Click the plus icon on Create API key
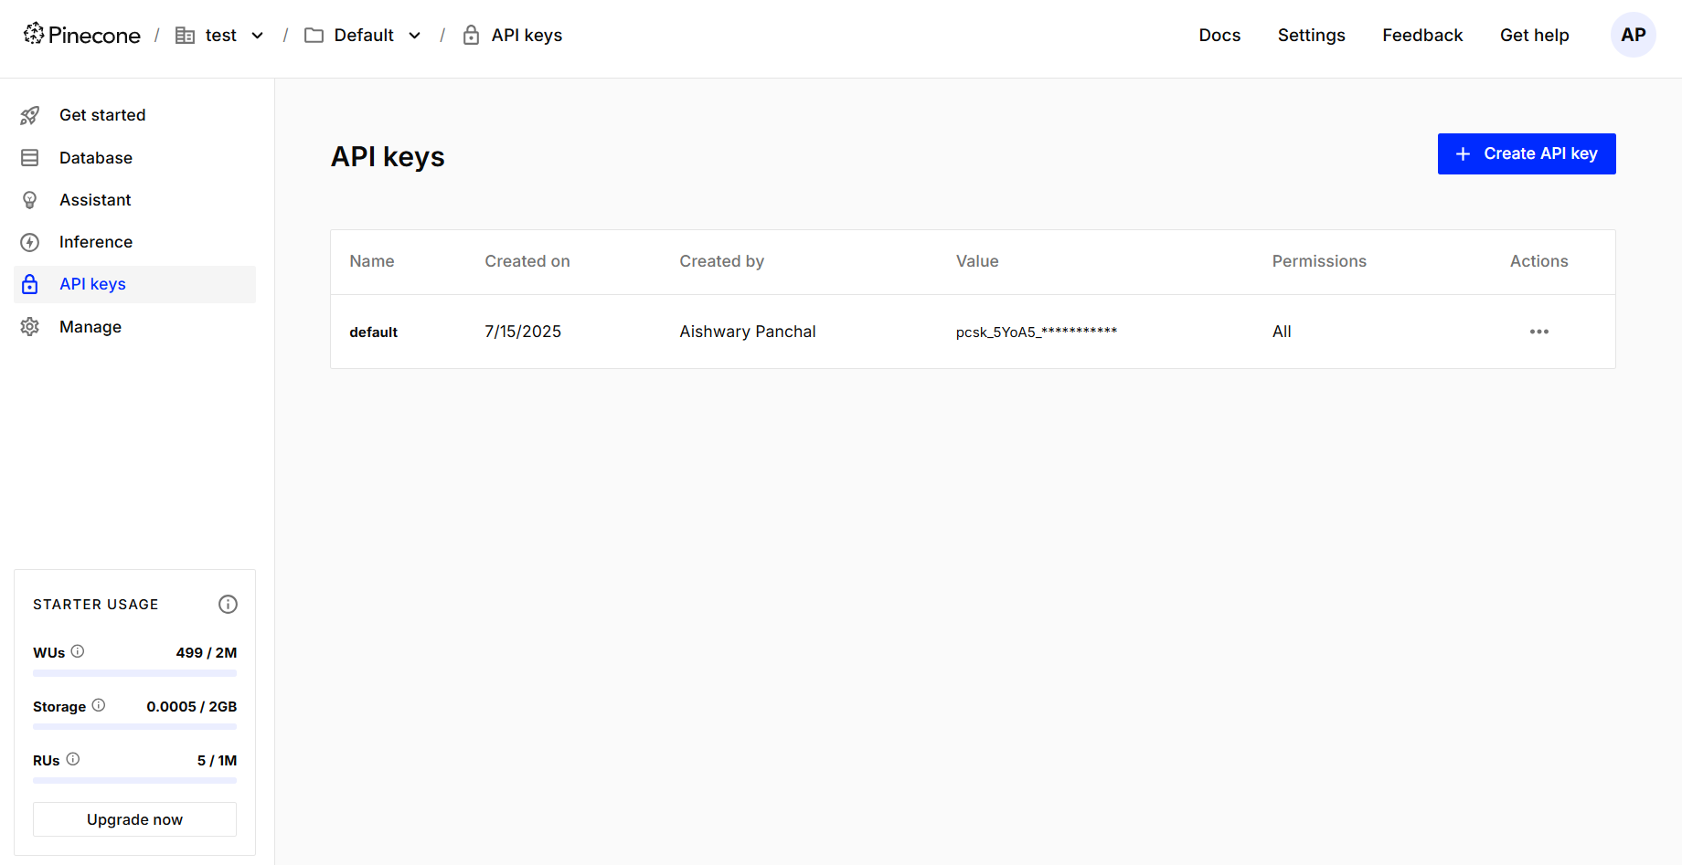This screenshot has height=865, width=1682. [x=1463, y=153]
